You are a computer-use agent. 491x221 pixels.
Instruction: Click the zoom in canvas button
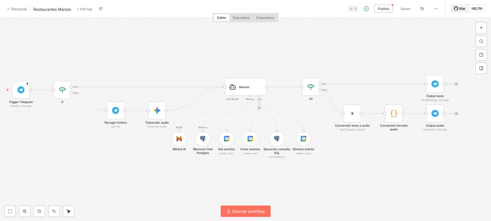[x=25, y=211]
